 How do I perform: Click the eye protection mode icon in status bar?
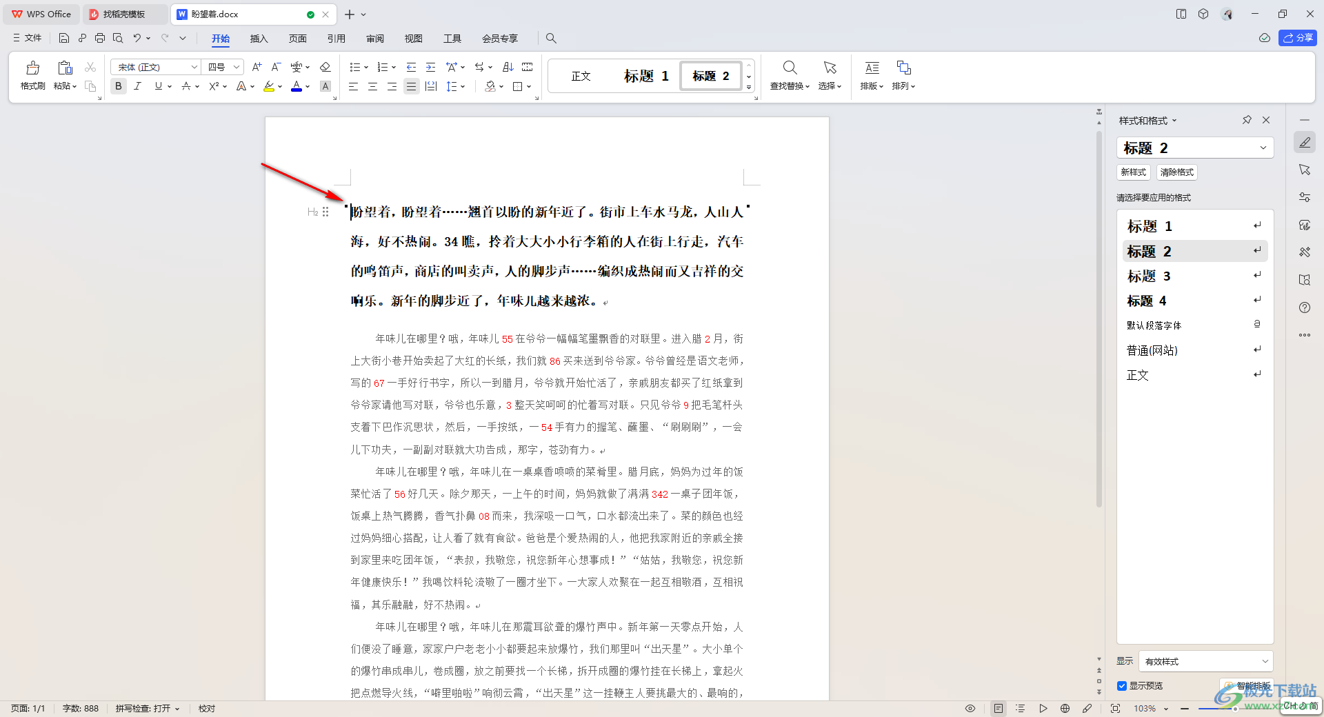pyautogui.click(x=970, y=708)
